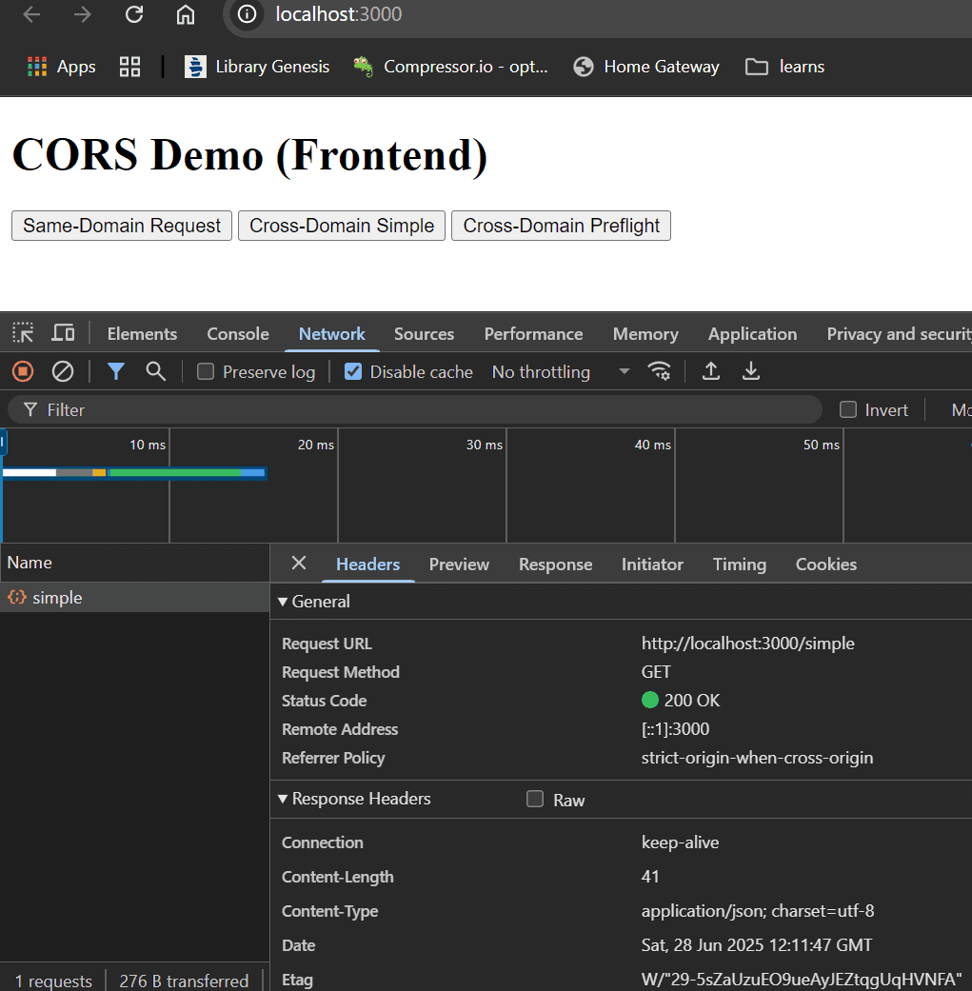Export network log as HAR
The image size is (972, 991).
coord(751,371)
